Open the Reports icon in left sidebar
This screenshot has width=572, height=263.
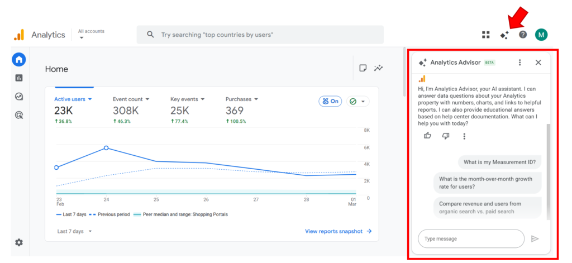[x=19, y=78]
